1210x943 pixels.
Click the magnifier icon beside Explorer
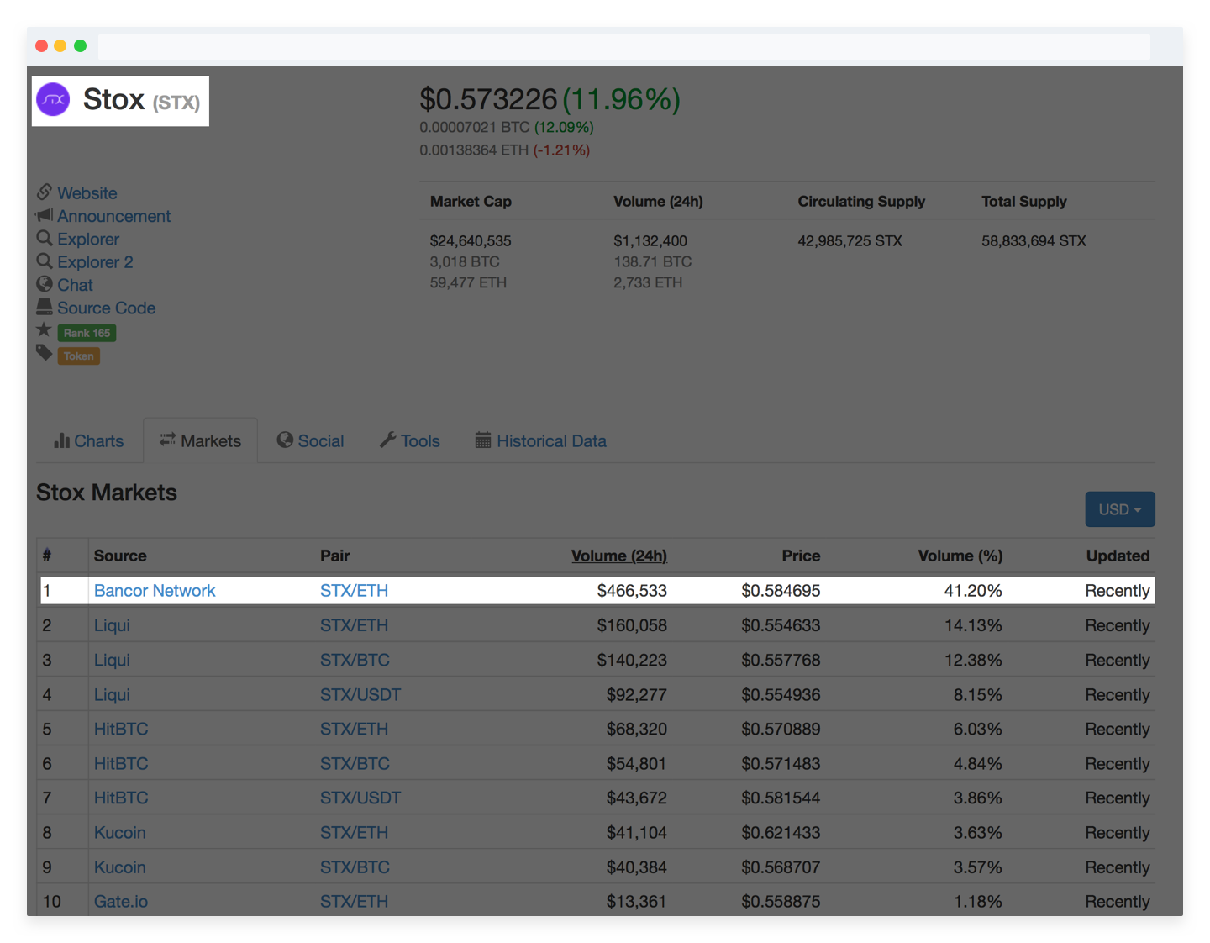click(45, 239)
